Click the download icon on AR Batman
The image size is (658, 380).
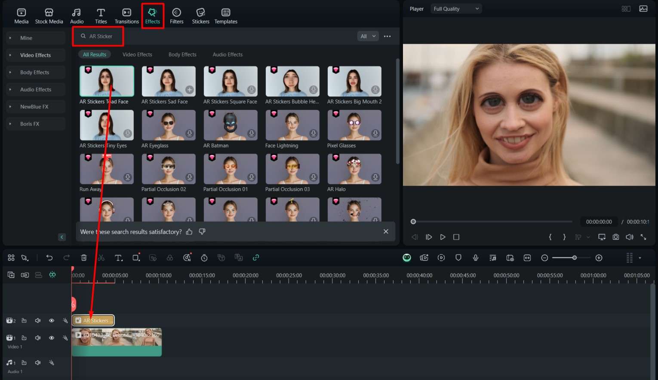252,134
